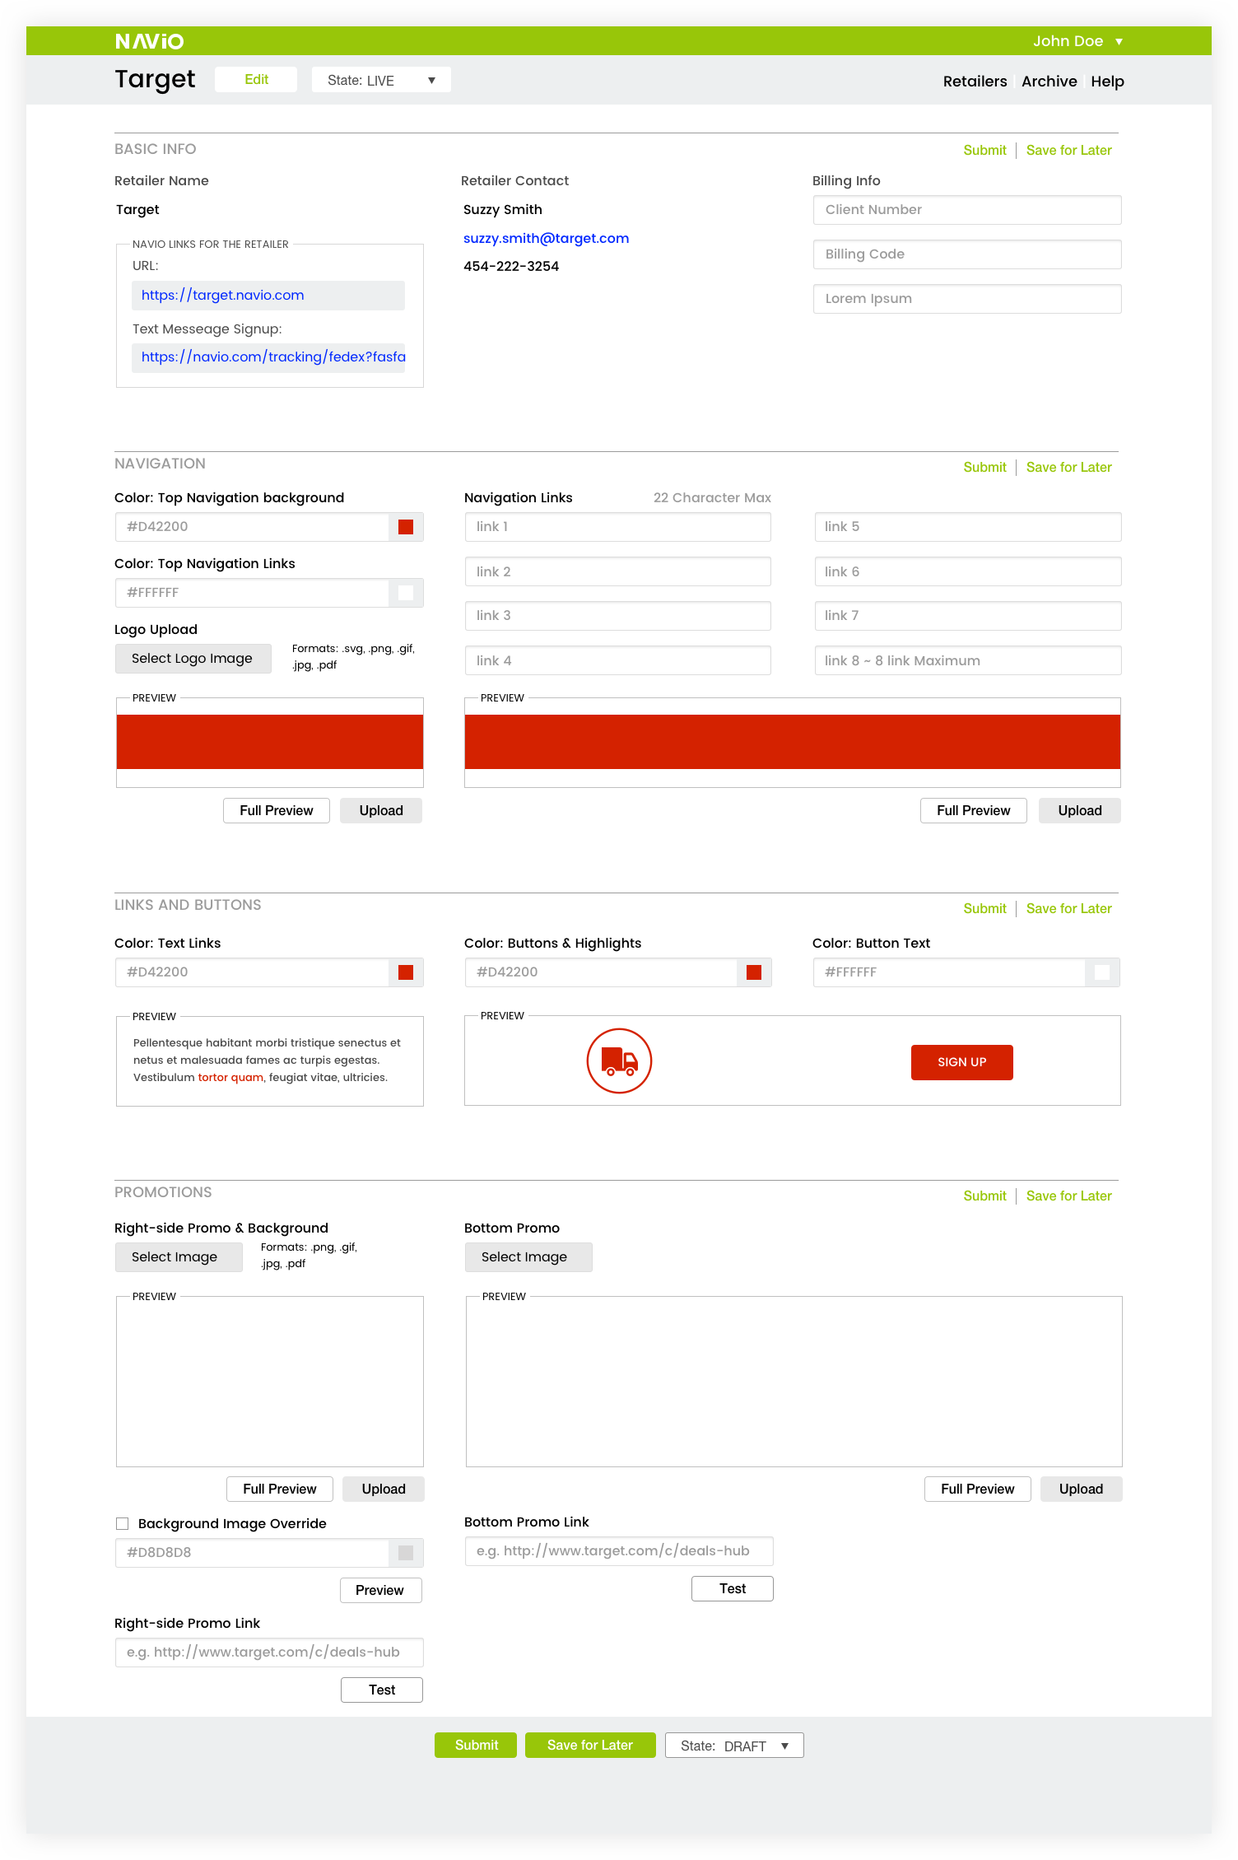
Task: Click Upload under logo preview
Action: pos(381,810)
